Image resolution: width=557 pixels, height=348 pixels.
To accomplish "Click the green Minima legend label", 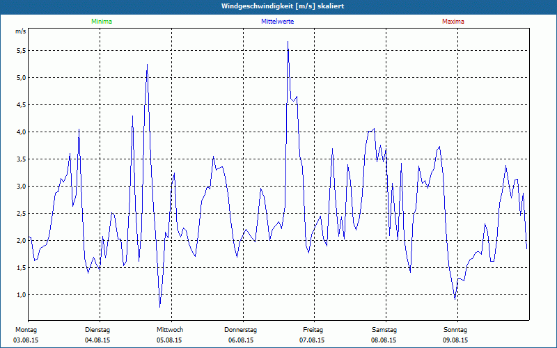I will (102, 22).
